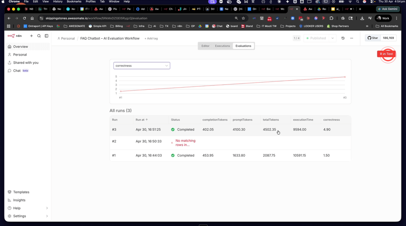Image resolution: width=406 pixels, height=226 pixels.
Task: Click the correctness column header
Action: (x=332, y=120)
